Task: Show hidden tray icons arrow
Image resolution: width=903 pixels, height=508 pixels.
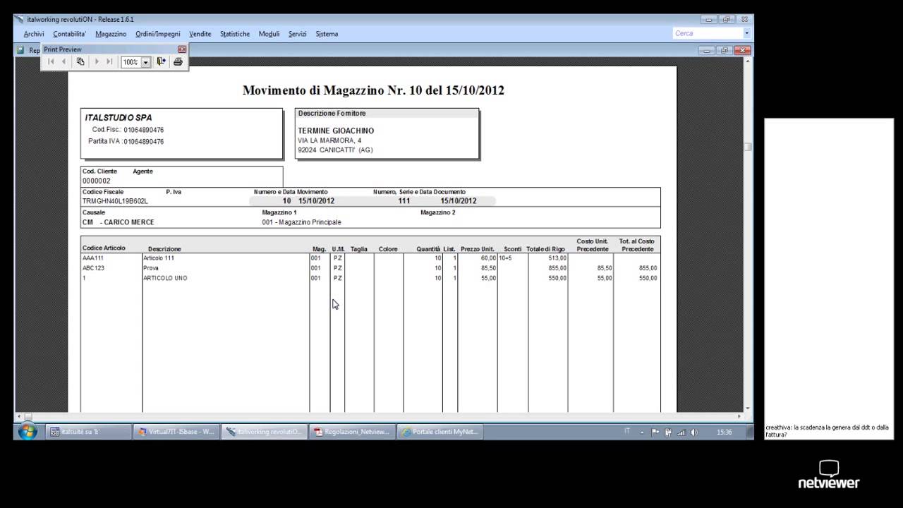Action: 643,432
